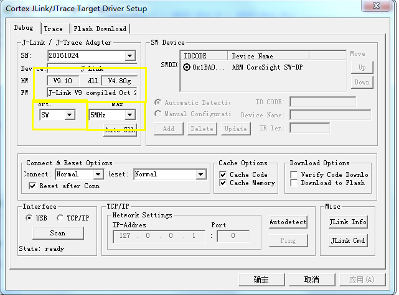Screen dimensions: 399x295
Task: Click the HW version V9.10 field
Action: click(x=63, y=81)
